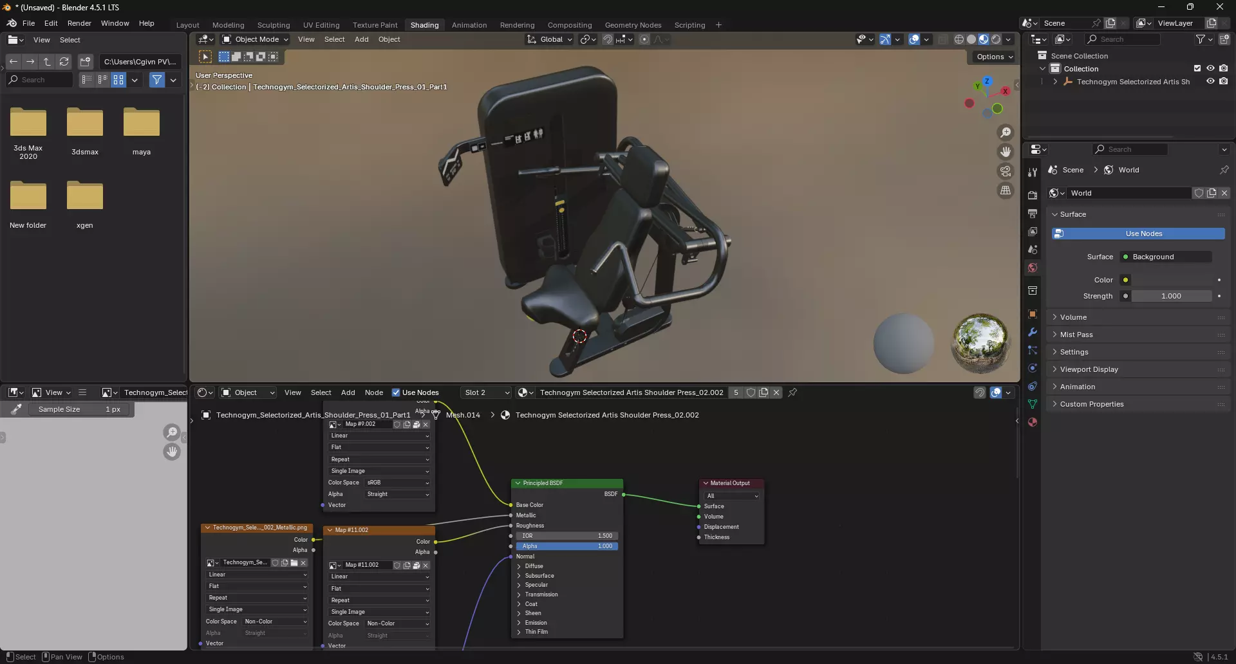Open the Render menu
Image resolution: width=1236 pixels, height=664 pixels.
(79, 23)
